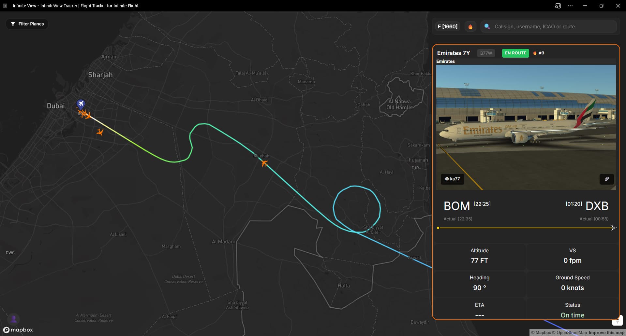Click the VS 0 fpm value

(x=572, y=260)
